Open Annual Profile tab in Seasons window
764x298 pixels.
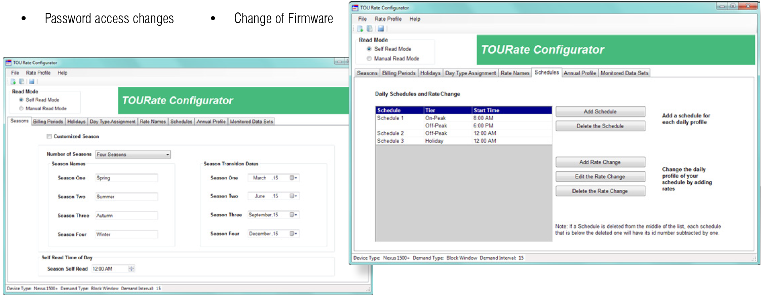pyautogui.click(x=211, y=121)
